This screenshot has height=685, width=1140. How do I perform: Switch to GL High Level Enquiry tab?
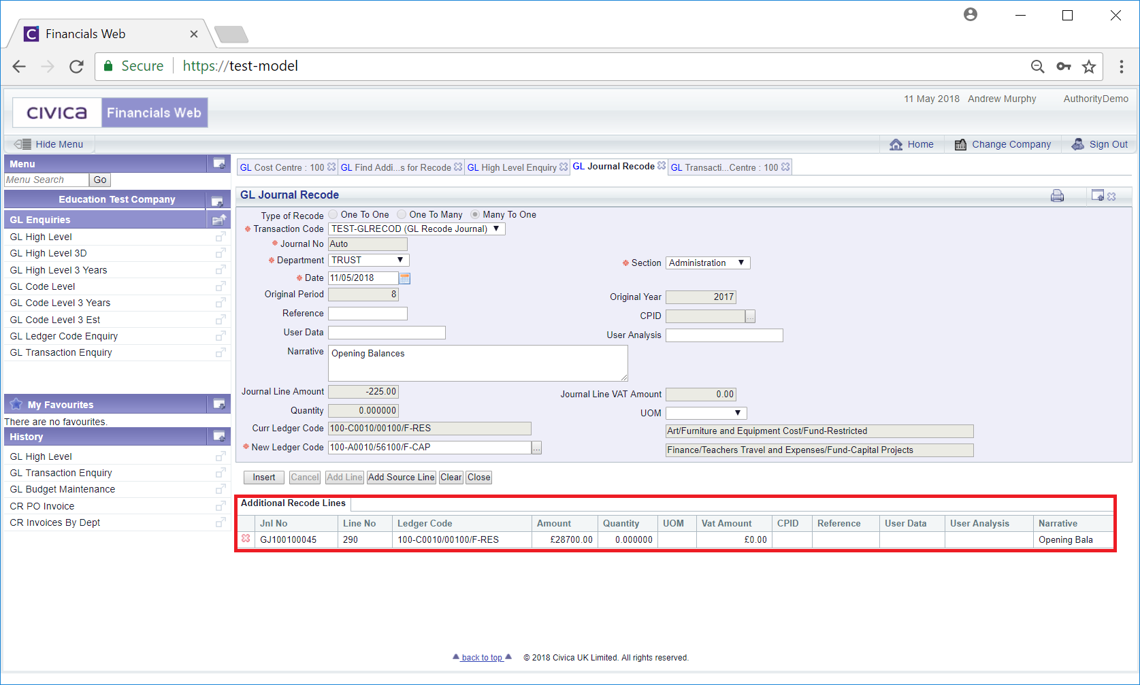[x=512, y=167]
